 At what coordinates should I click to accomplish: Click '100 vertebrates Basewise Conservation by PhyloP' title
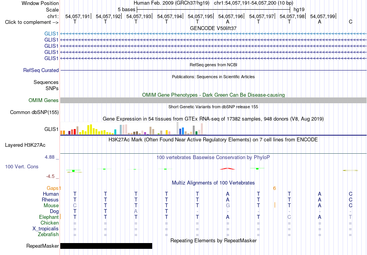click(213, 157)
